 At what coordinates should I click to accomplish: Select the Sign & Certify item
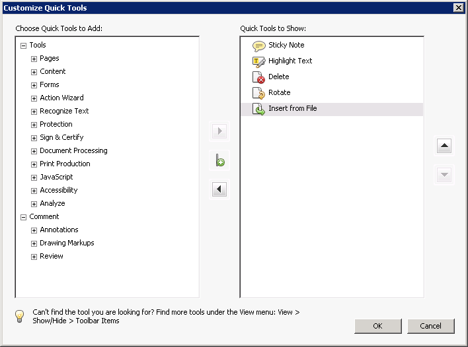point(61,137)
